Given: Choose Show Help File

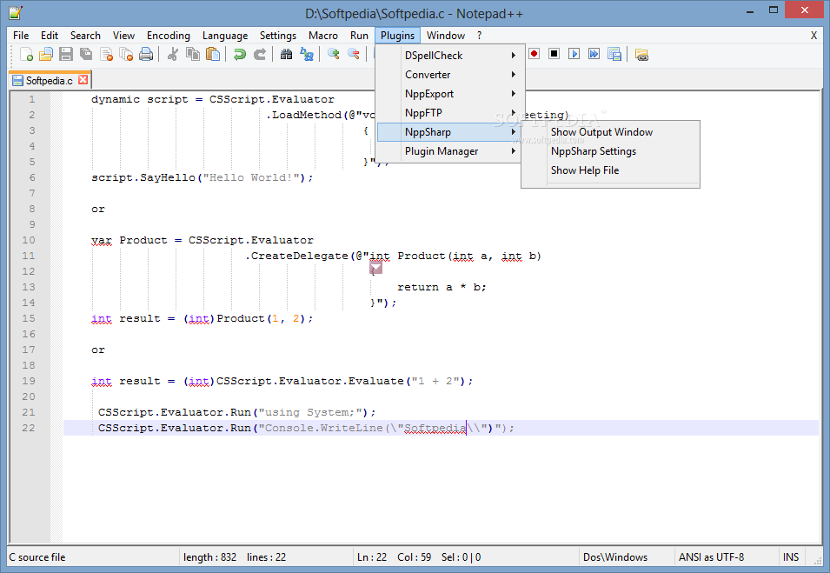Looking at the screenshot, I should 584,170.
